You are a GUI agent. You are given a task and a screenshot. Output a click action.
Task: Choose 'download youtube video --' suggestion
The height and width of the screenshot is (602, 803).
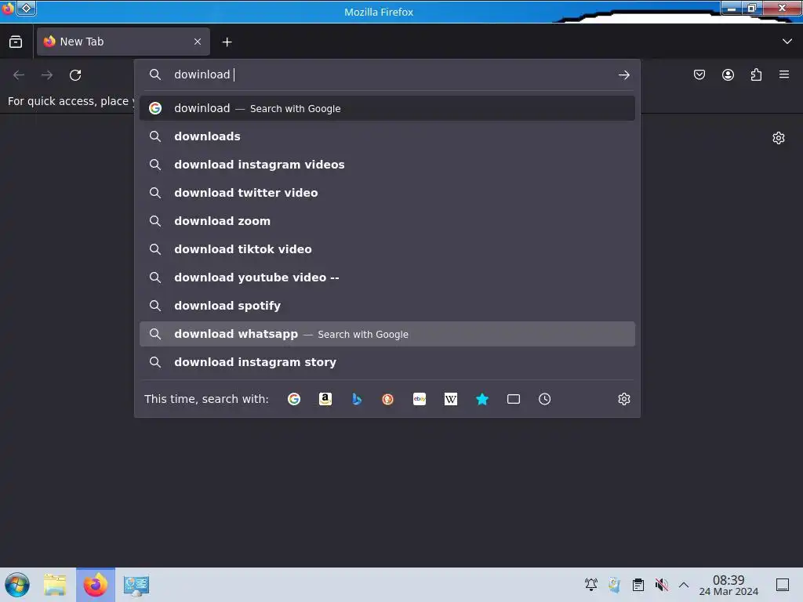pos(387,277)
